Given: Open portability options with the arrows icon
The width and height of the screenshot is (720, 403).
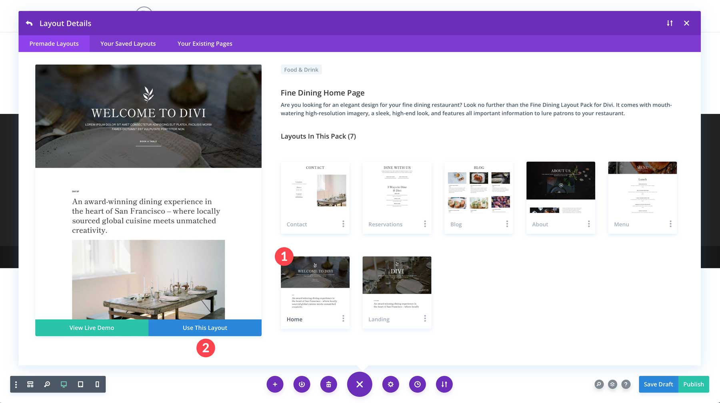Looking at the screenshot, I should click(444, 384).
